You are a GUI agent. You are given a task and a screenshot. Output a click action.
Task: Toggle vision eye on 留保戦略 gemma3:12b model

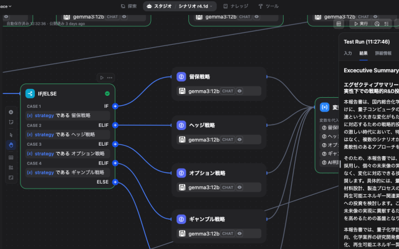(239, 91)
